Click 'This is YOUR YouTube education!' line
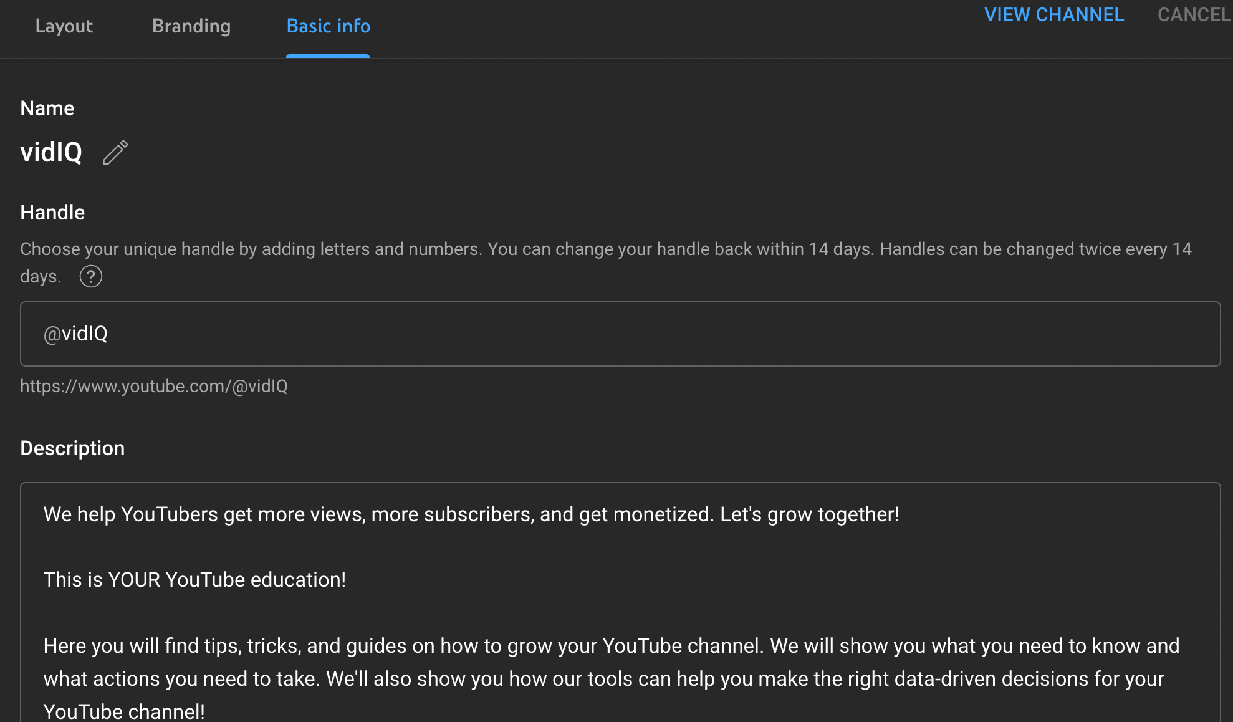 point(194,580)
